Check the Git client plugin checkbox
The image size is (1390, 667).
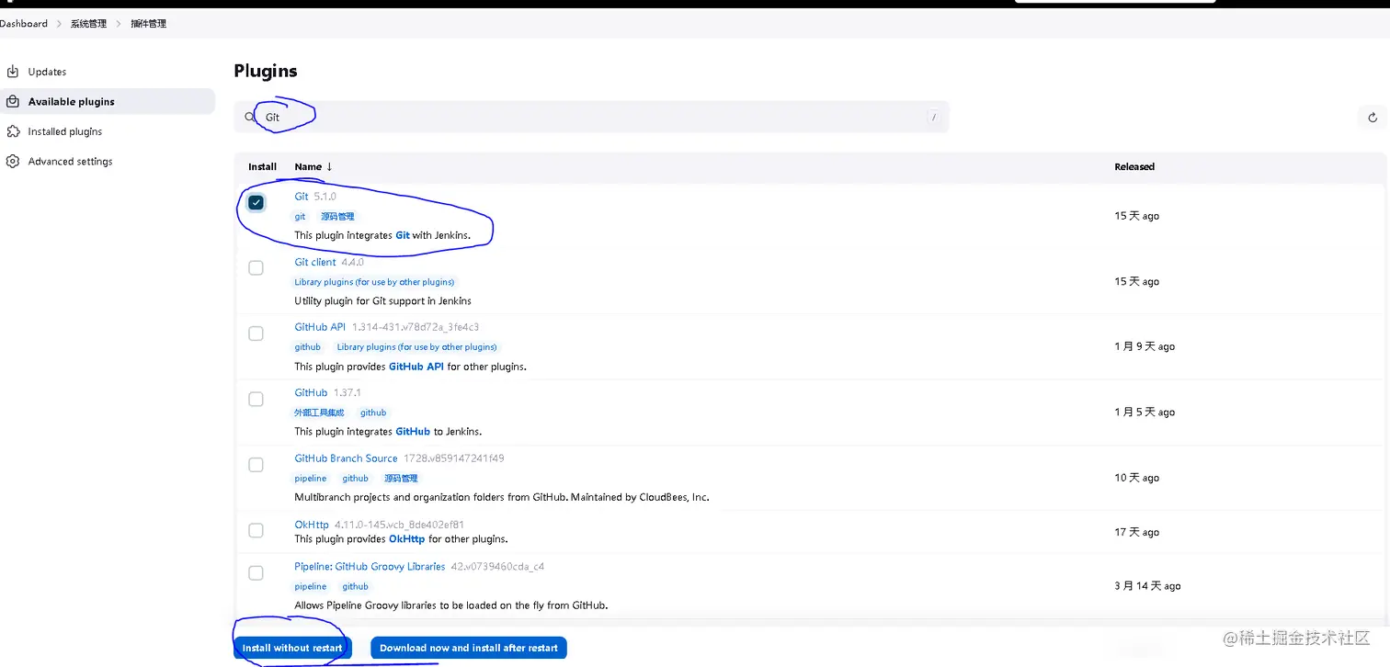[x=256, y=267]
